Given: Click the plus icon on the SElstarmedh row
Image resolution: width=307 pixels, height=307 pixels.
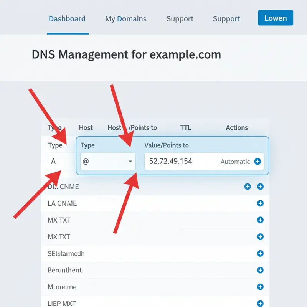Looking at the screenshot, I should tap(260, 253).
